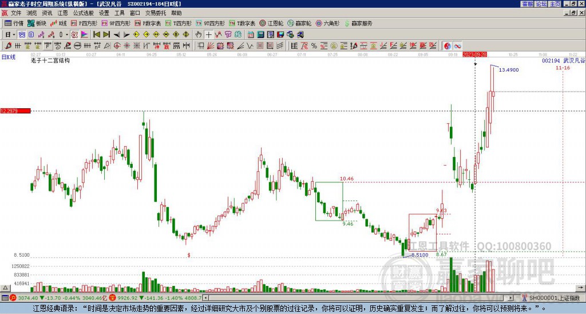The image size is (586, 314).
Task: Click the save diskette icon
Action: click(x=280, y=34)
